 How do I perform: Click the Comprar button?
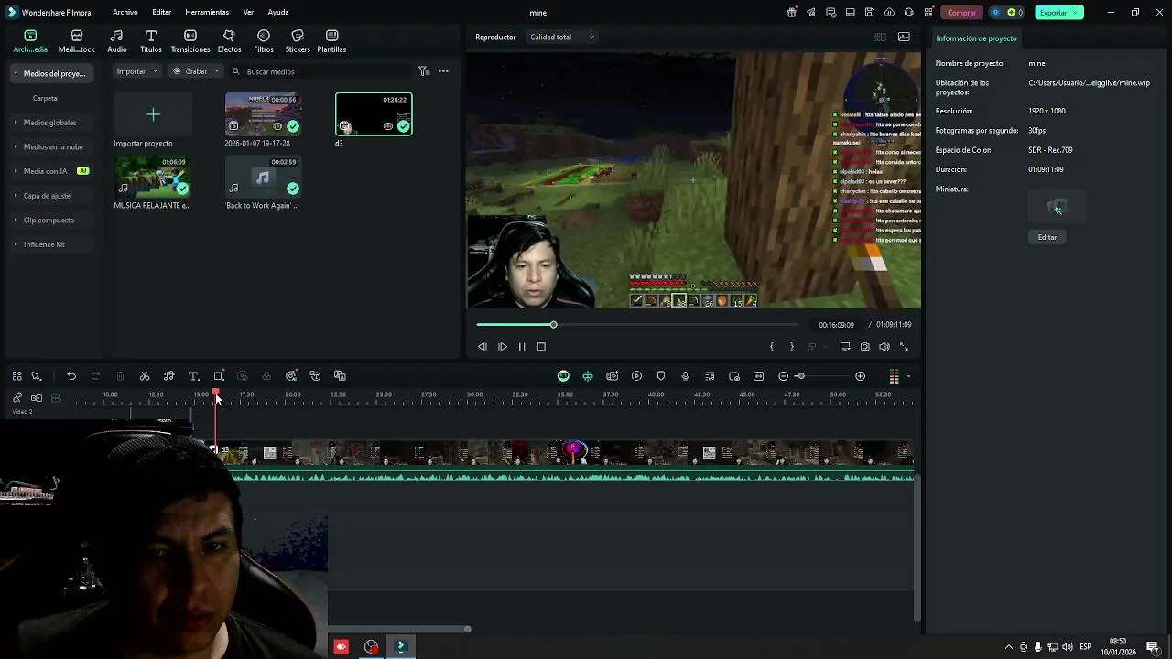click(x=961, y=13)
